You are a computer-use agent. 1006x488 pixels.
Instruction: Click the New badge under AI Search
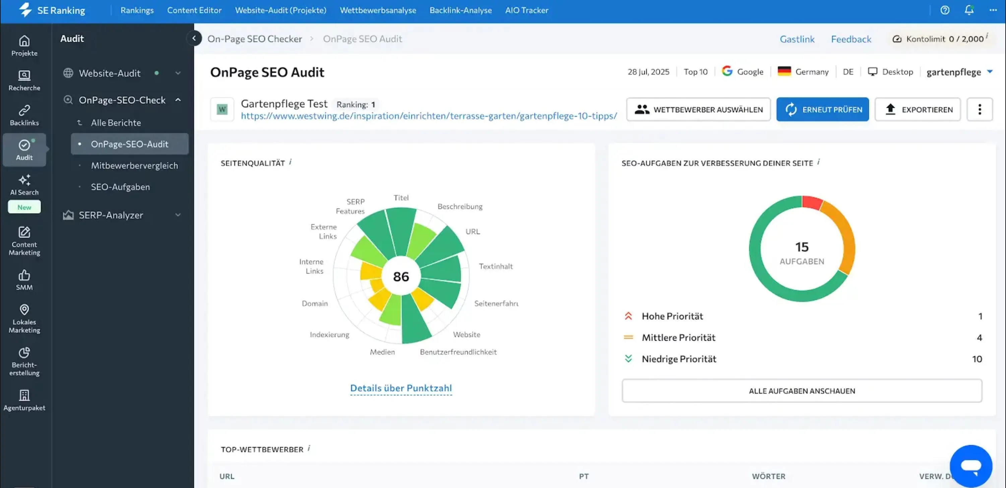click(x=24, y=207)
